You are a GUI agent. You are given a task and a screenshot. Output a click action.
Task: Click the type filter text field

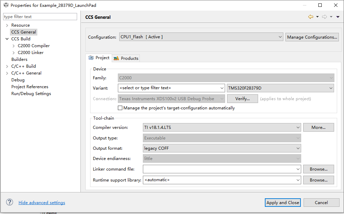click(x=40, y=17)
